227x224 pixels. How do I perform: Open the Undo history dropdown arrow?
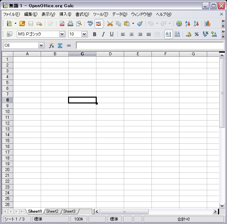point(157,24)
